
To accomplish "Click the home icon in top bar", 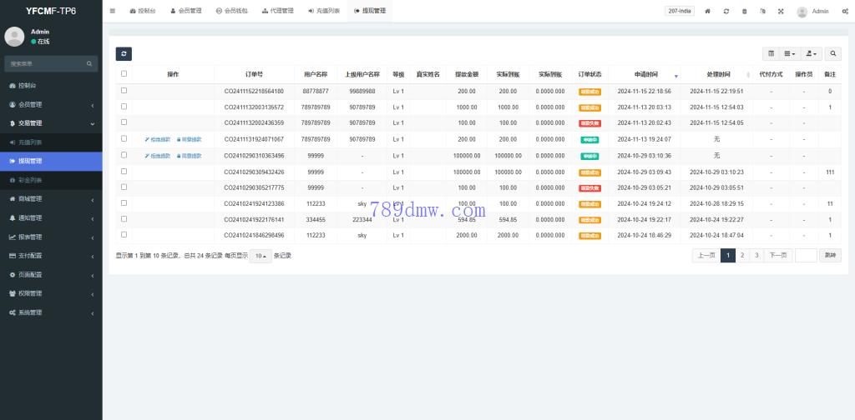I will coord(708,12).
